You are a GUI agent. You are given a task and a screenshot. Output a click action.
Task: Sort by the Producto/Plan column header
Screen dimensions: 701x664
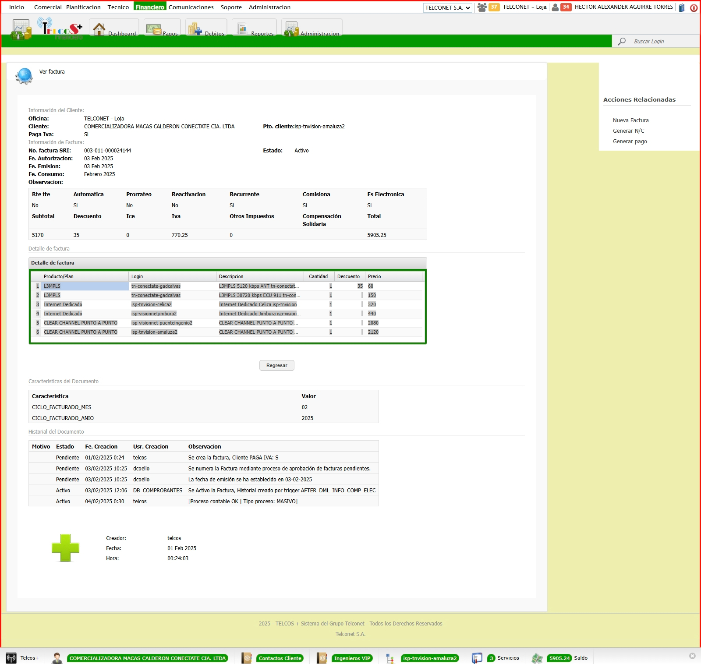tap(85, 276)
